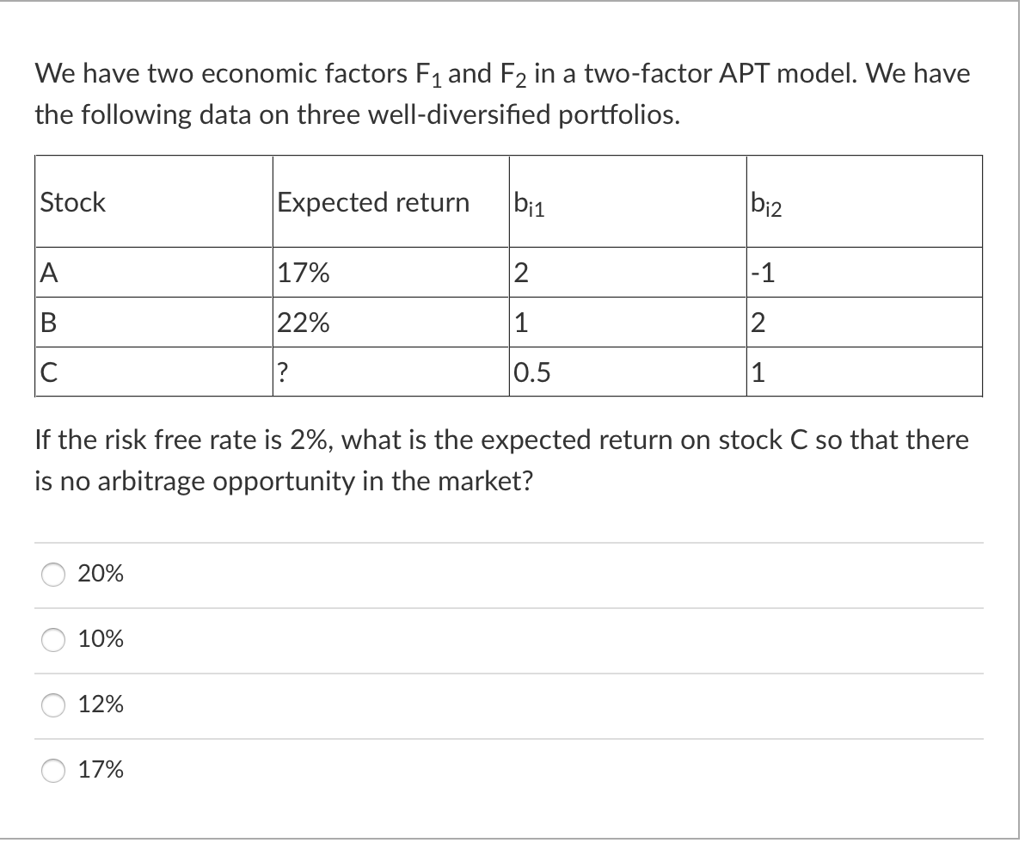
Task: Click the 10% answer label text
Action: click(x=100, y=639)
